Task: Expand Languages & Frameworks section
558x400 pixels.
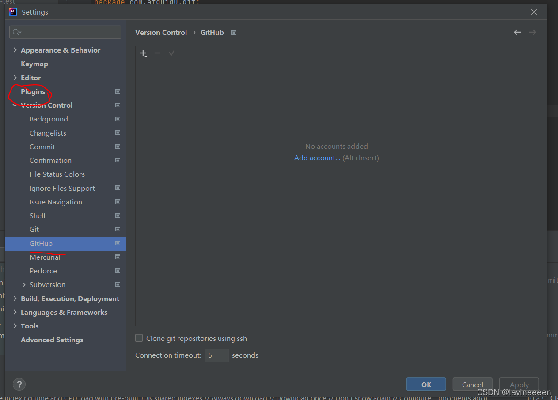Action: tap(15, 312)
